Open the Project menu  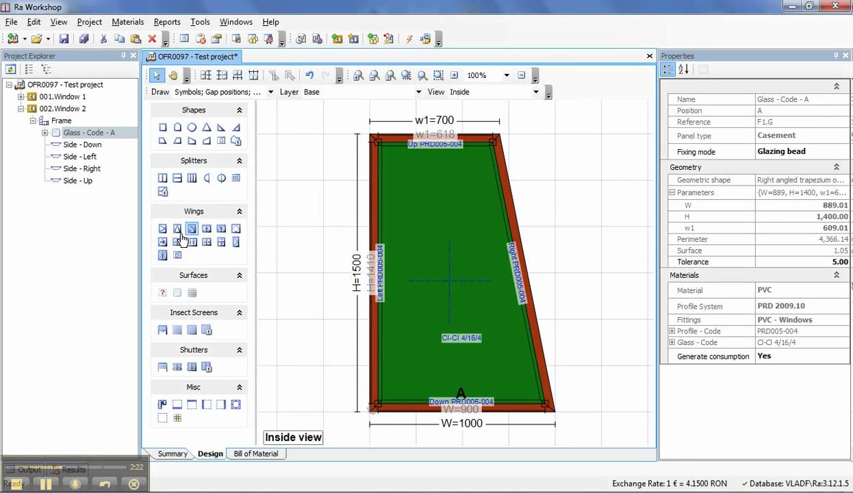89,22
